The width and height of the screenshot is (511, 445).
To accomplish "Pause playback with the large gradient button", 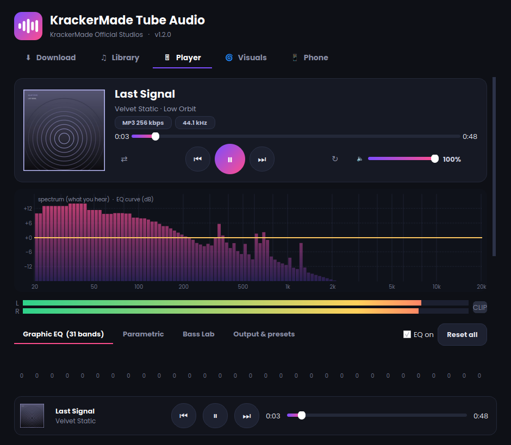I will click(x=230, y=159).
